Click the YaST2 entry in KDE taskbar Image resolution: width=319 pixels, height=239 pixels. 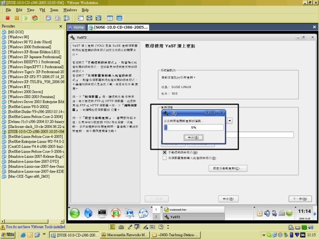[x=194, y=217]
